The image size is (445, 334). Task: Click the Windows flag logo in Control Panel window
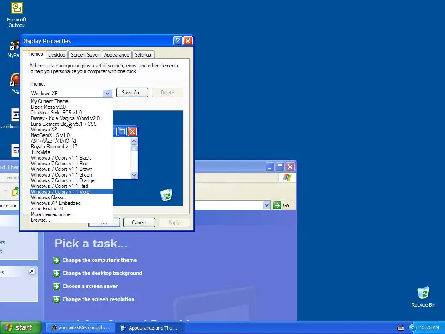287,177
